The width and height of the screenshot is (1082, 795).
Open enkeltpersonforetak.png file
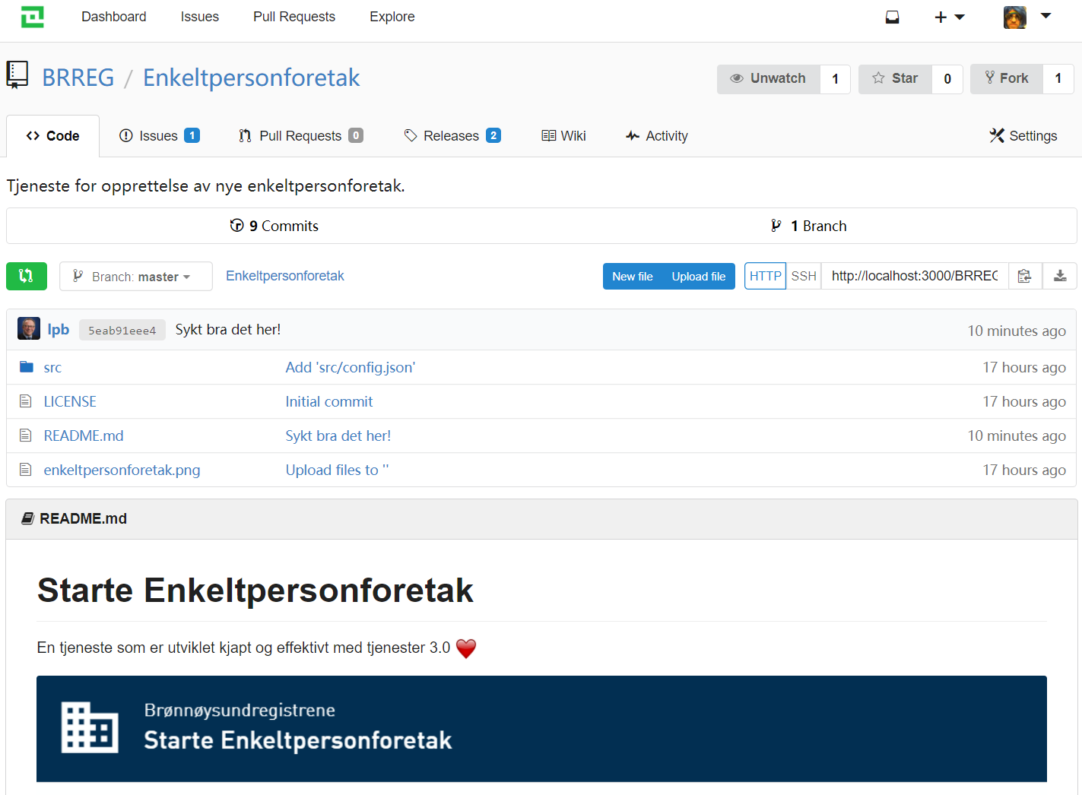122,470
